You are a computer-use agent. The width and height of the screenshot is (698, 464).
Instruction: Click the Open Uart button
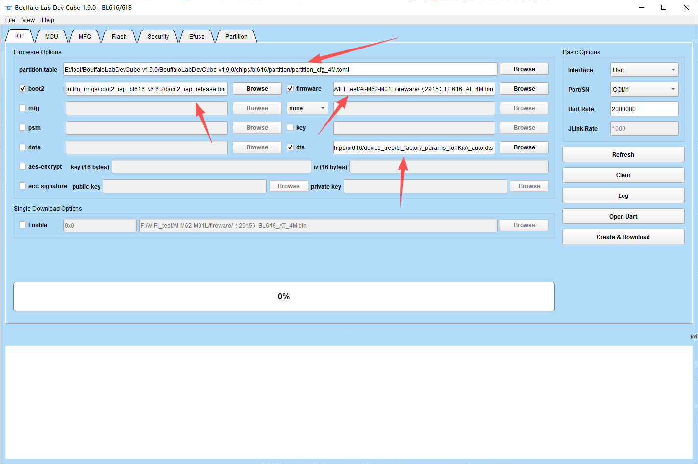point(623,216)
